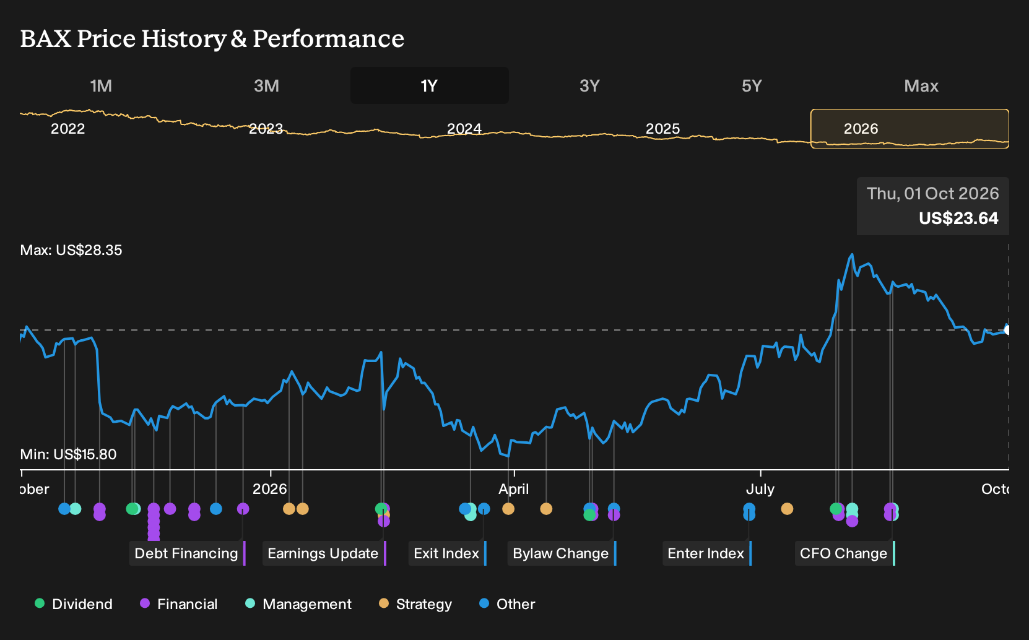This screenshot has width=1029, height=640.
Task: Open the stacked purple Financial markers column
Action: pos(154,521)
